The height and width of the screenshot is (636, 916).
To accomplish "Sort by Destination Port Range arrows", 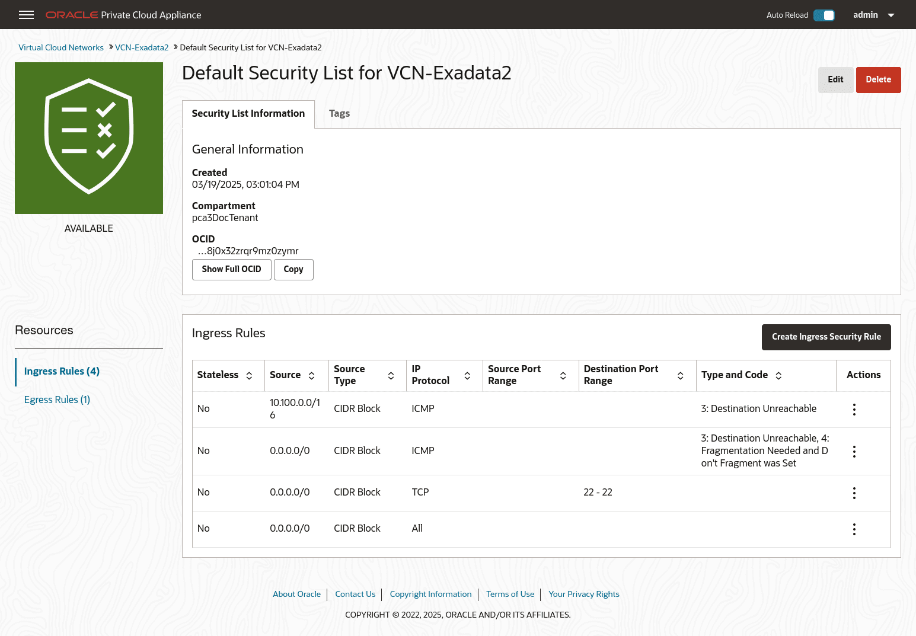I will tap(680, 375).
